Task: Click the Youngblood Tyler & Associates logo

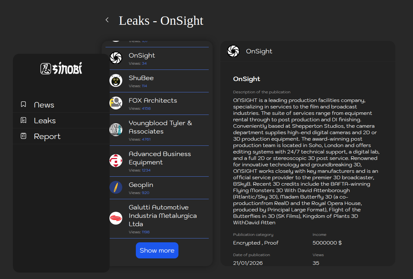Action: (116, 130)
